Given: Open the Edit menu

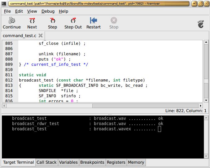Looking at the screenshot, I should click(x=19, y=11).
